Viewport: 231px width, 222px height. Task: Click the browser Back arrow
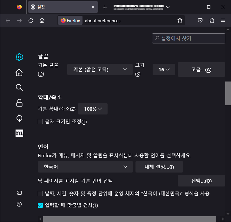click(x=8, y=21)
